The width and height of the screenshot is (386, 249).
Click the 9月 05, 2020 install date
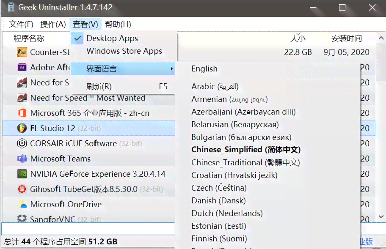coord(346,52)
